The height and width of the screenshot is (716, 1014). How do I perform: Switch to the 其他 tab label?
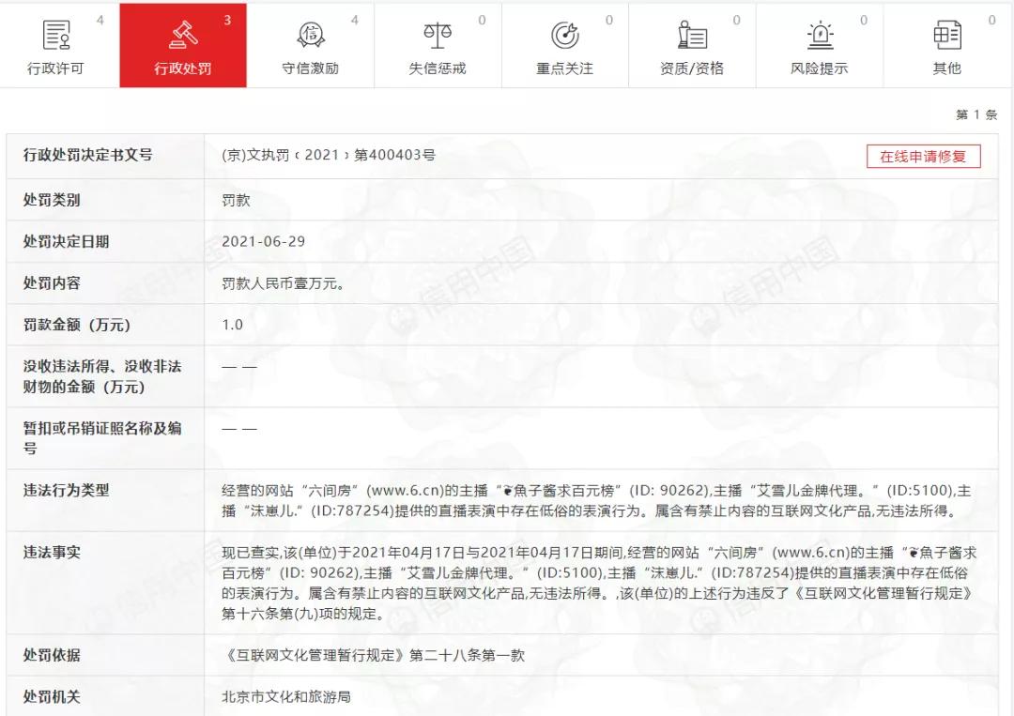946,69
